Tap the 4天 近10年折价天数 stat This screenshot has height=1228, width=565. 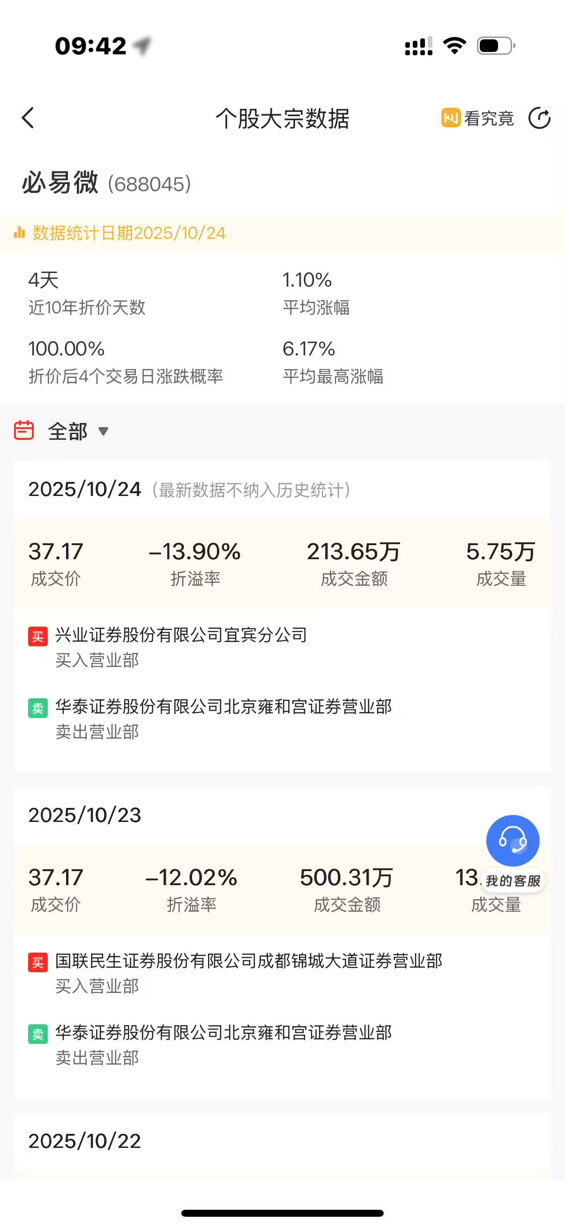point(87,293)
